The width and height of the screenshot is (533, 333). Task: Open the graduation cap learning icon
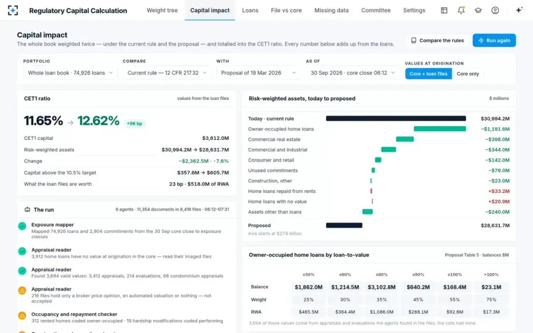(478, 10)
